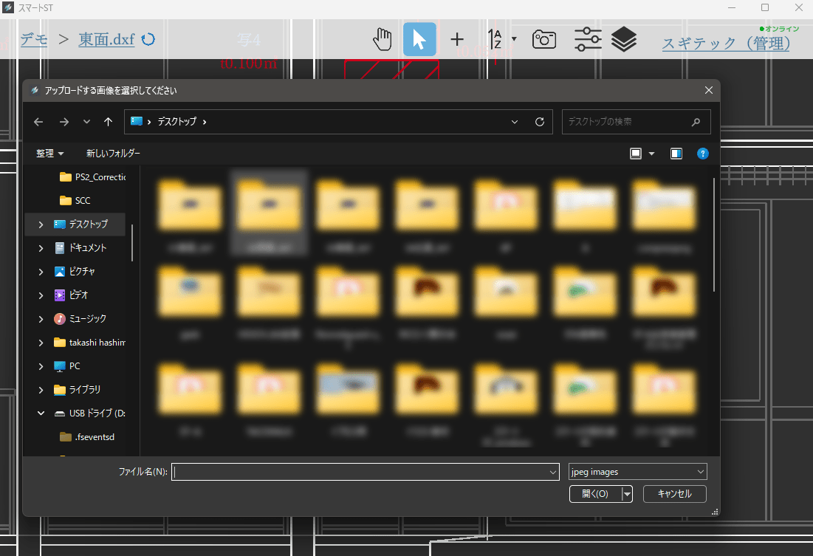813x556 pixels.
Task: Click 新しいフォルダー in the toolbar
Action: click(113, 154)
